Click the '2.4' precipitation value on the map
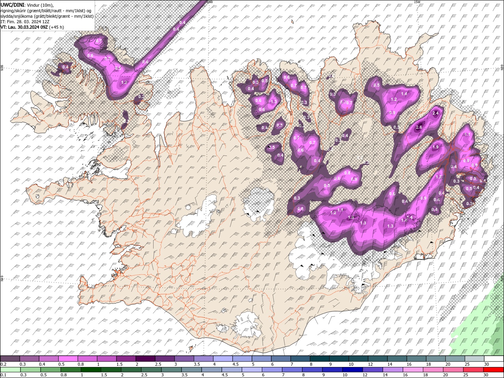The image size is (504, 378). (435, 113)
